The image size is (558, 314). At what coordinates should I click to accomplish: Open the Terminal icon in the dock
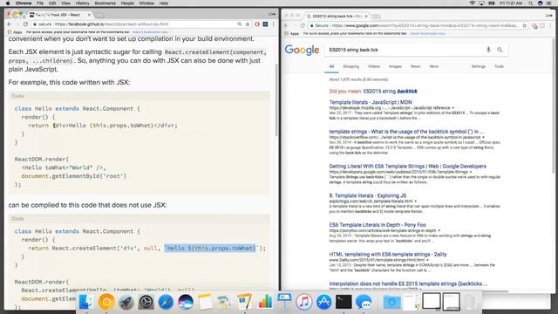[344, 302]
